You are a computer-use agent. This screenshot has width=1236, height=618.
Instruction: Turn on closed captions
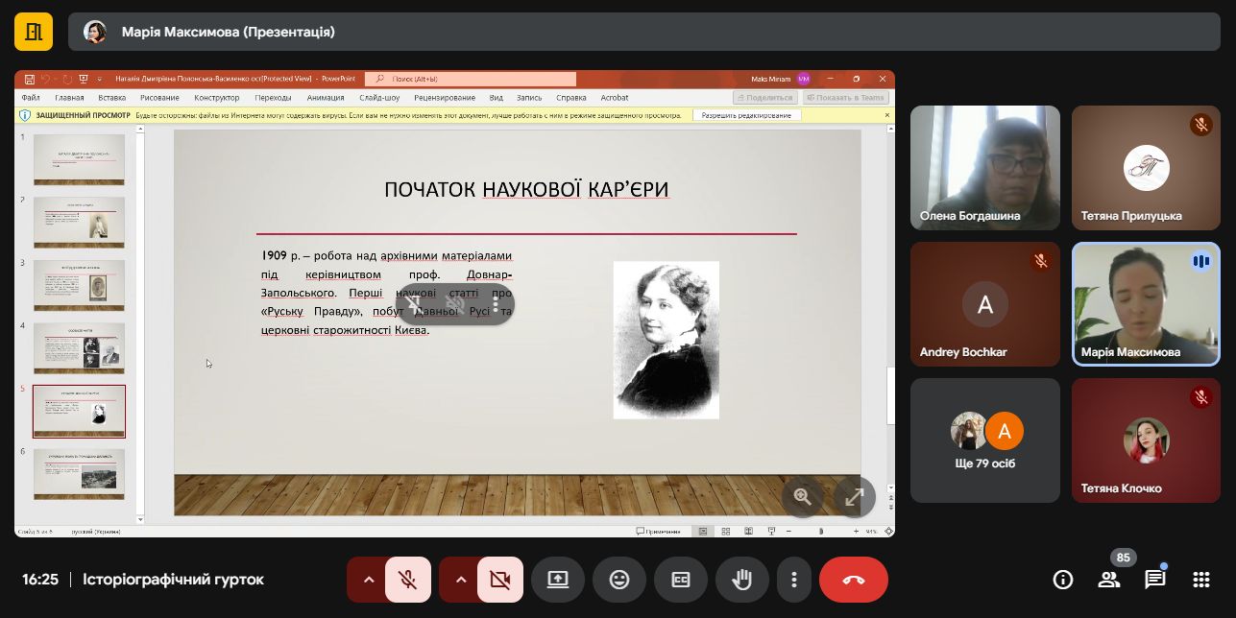(x=680, y=580)
